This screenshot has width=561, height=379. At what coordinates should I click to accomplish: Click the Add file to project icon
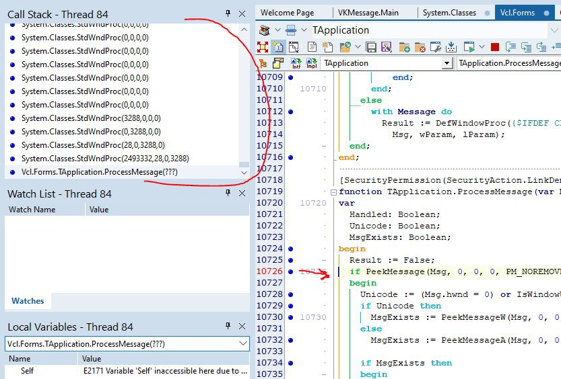pos(405,47)
